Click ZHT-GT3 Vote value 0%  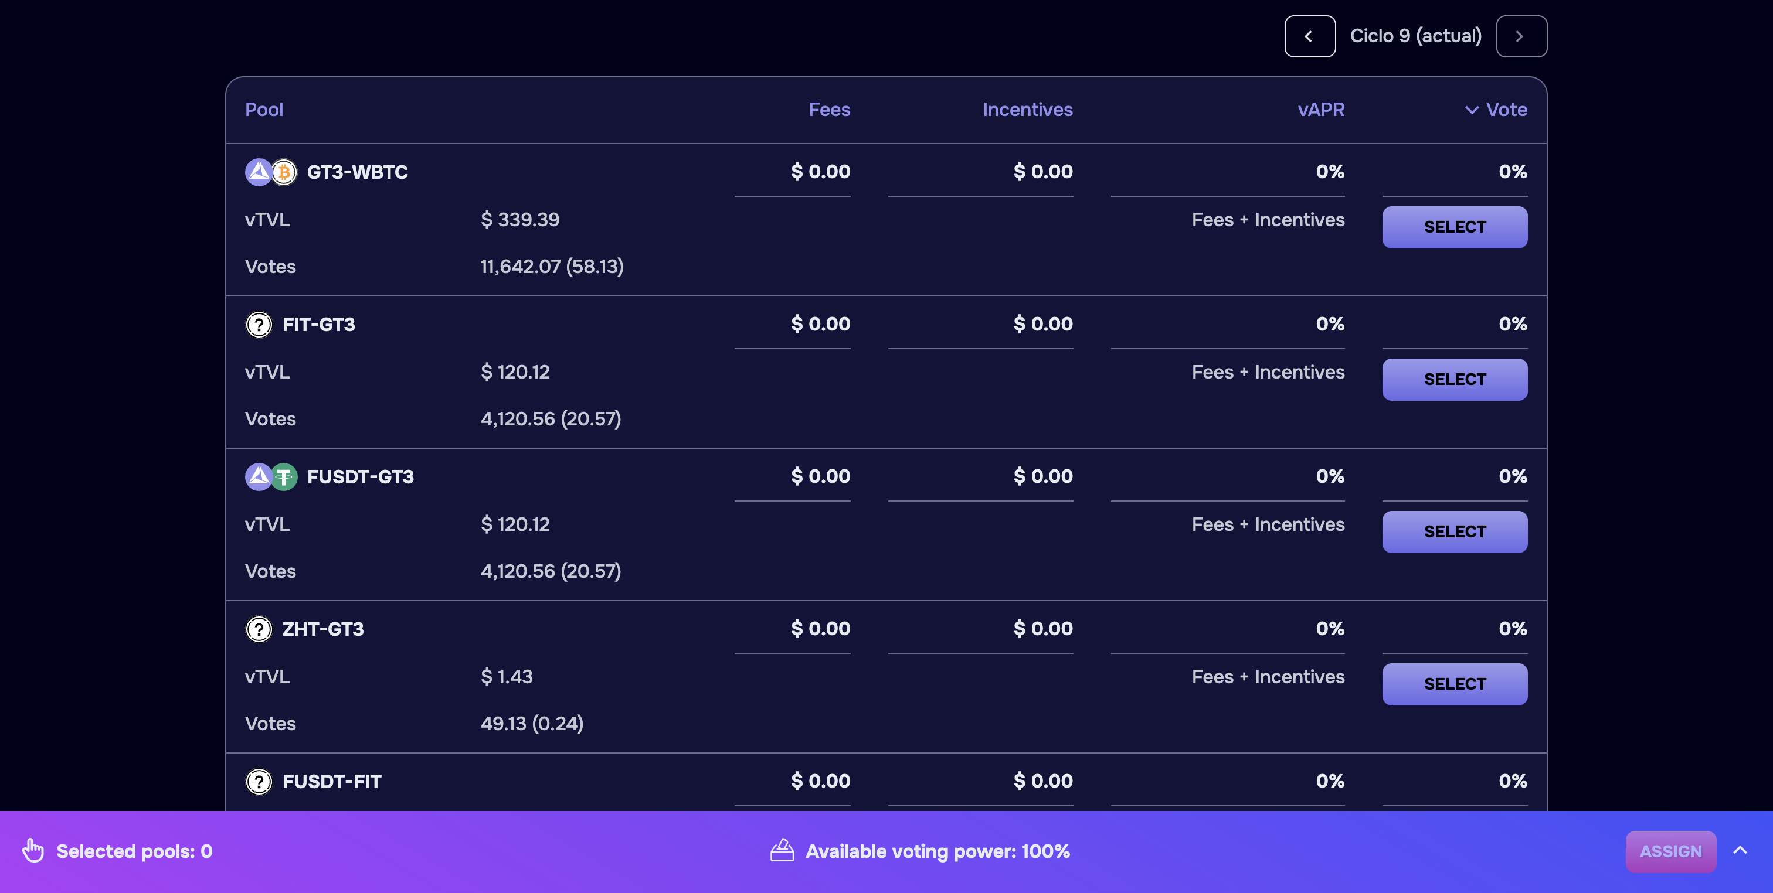1513,629
